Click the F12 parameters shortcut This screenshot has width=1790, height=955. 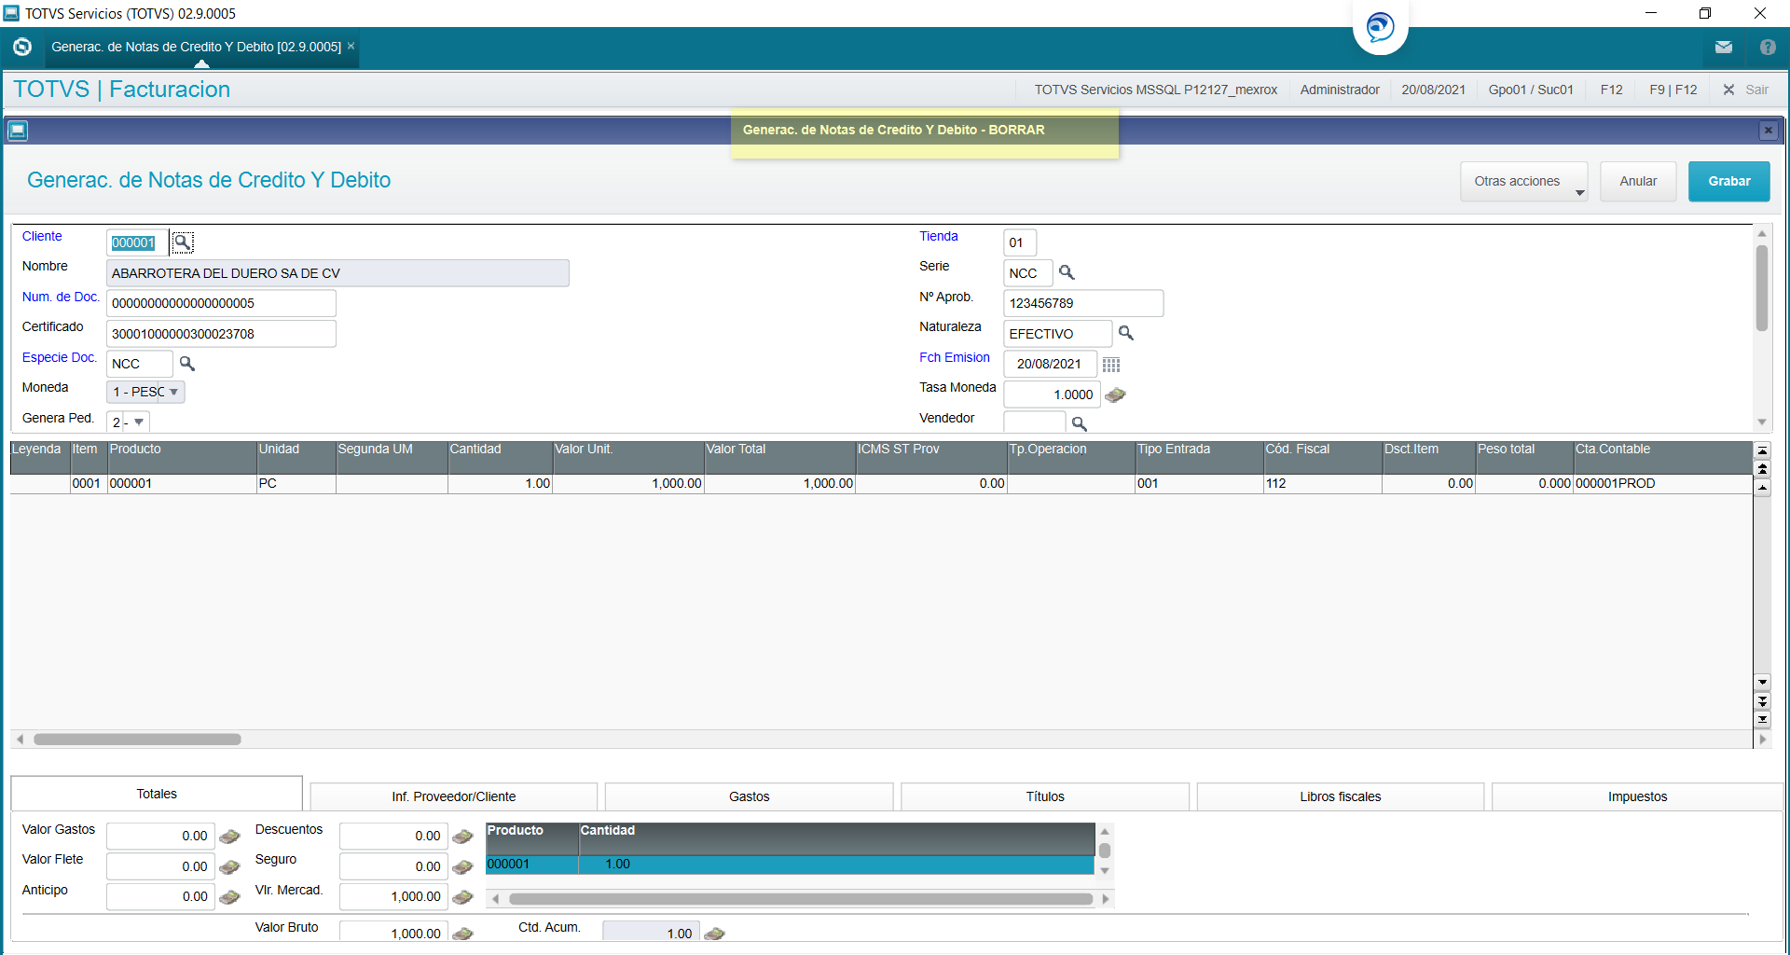coord(1611,90)
